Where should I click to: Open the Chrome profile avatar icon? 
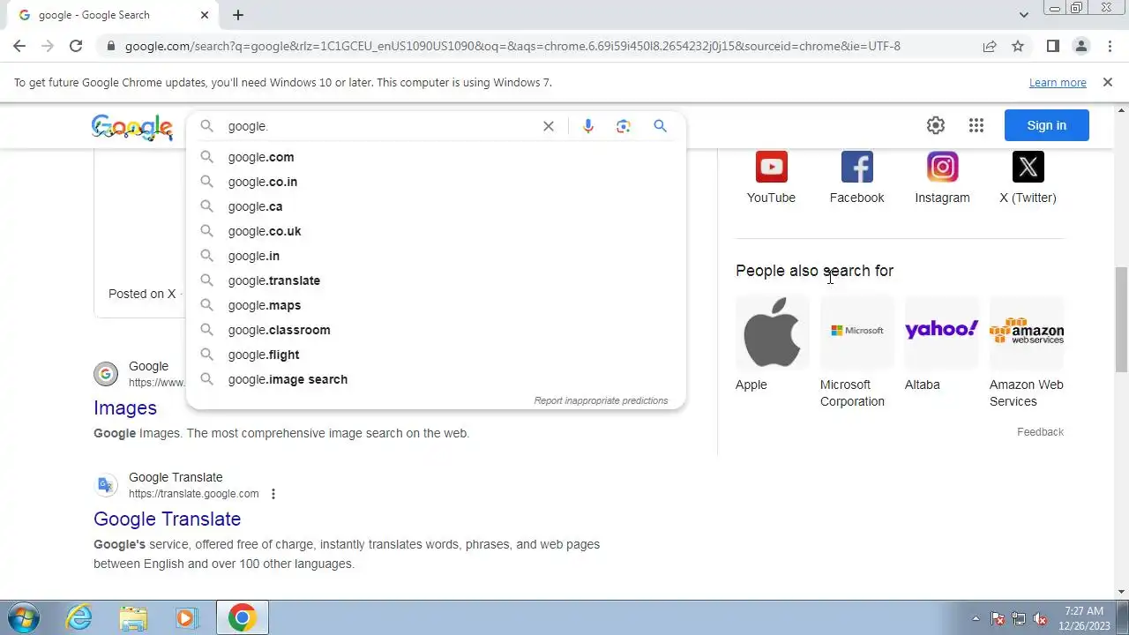(1081, 46)
